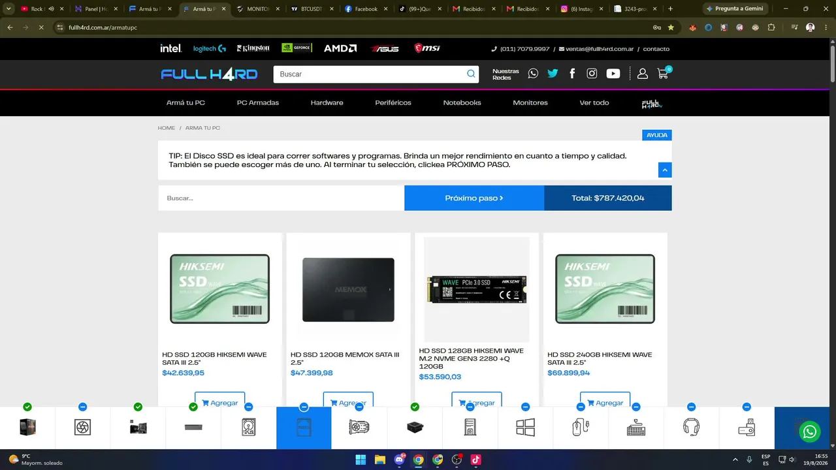Select the Windows operating system step icon
Screen dimensions: 836x470
coord(525,428)
